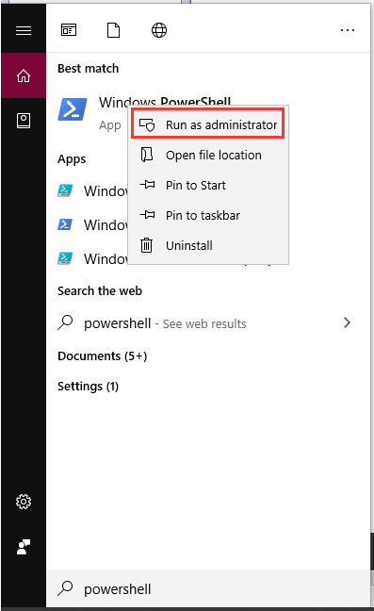Click the Windows PowerShell title text

pos(165,101)
